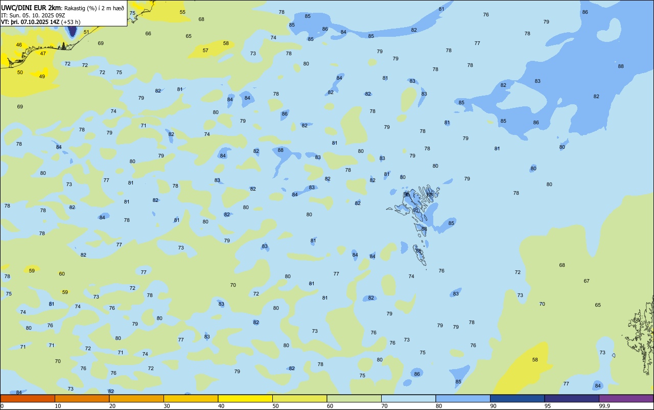Click the dark blue 90–95 legend segment
This screenshot has height=410, width=654.
coord(517,398)
